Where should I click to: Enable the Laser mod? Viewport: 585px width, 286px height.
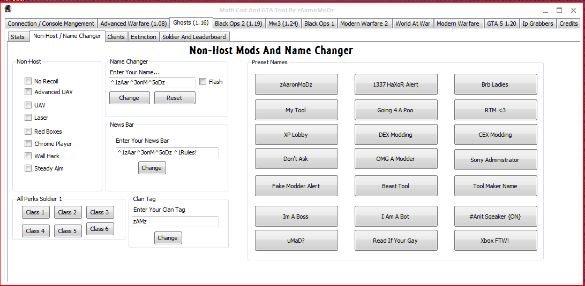click(28, 118)
